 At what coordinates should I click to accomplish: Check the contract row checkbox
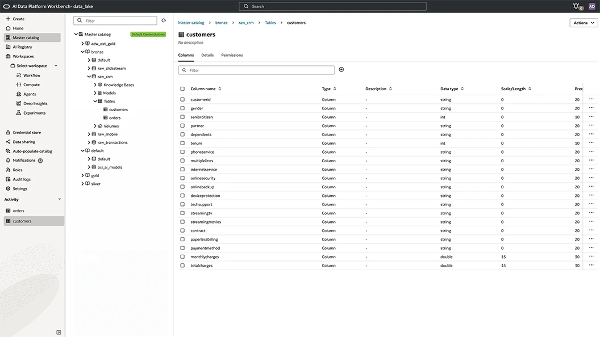point(182,230)
